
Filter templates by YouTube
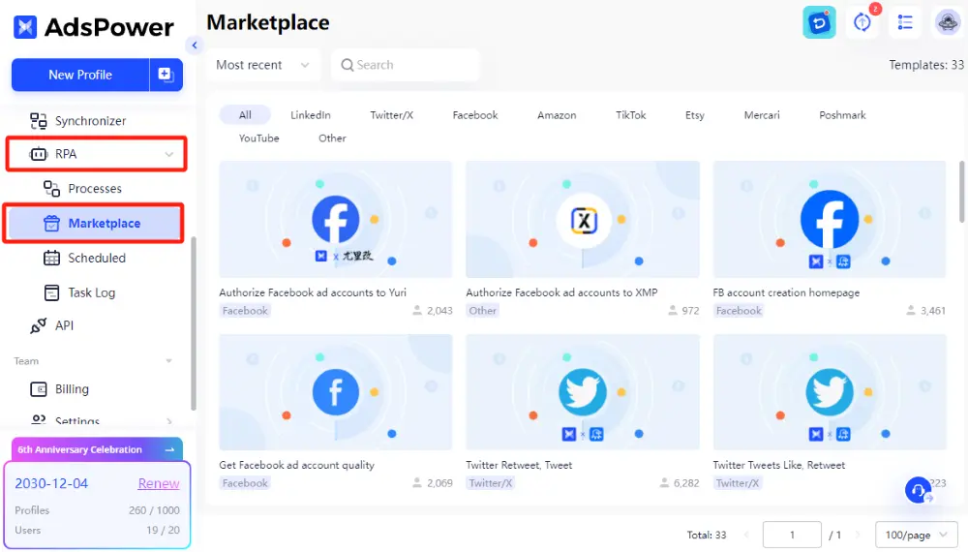258,138
